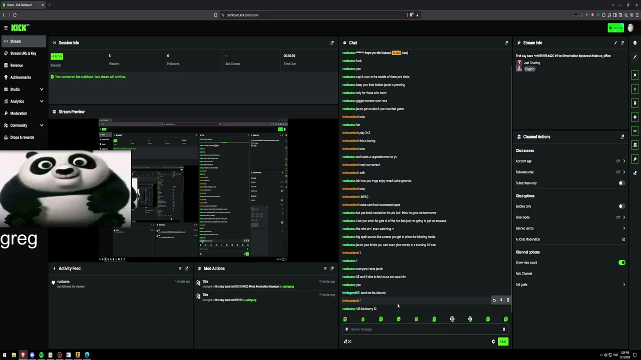Toggle Show view count switch
Viewport: 641px width, 360px height.
(x=621, y=262)
